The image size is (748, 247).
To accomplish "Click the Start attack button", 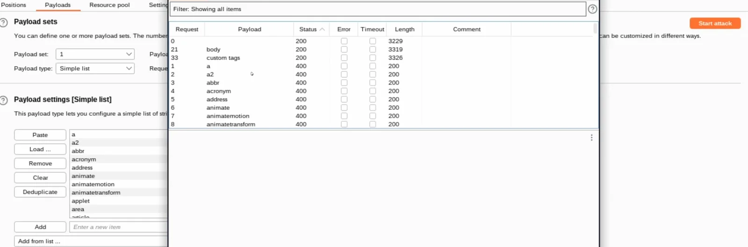I will point(715,23).
